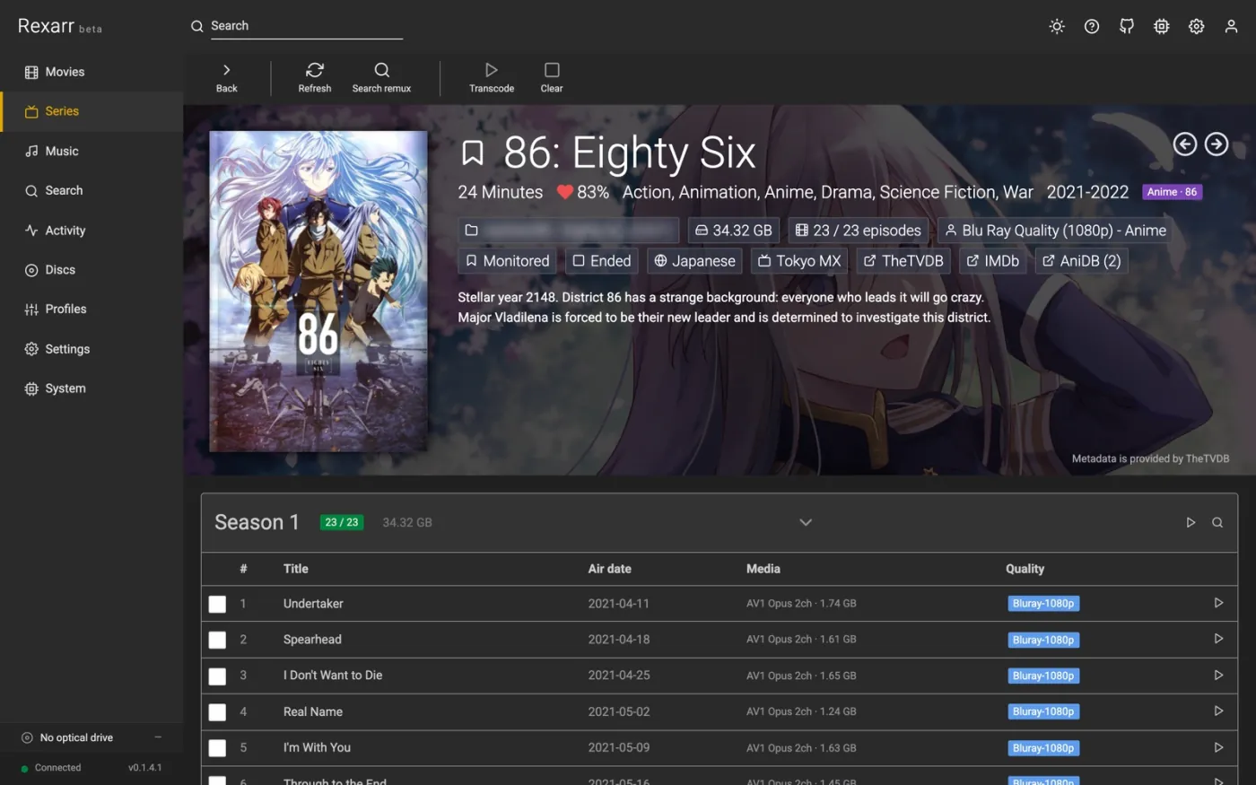The height and width of the screenshot is (785, 1256).
Task: Open the user account icon
Action: point(1232,27)
